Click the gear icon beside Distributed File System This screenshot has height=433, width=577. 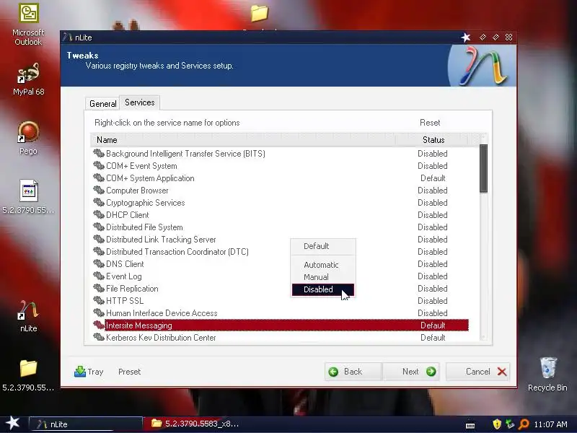pyautogui.click(x=99, y=227)
